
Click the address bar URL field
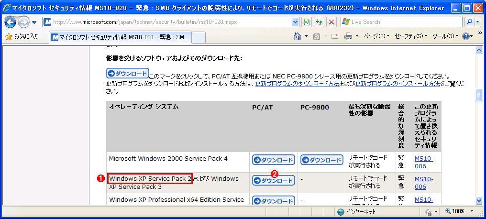167,22
